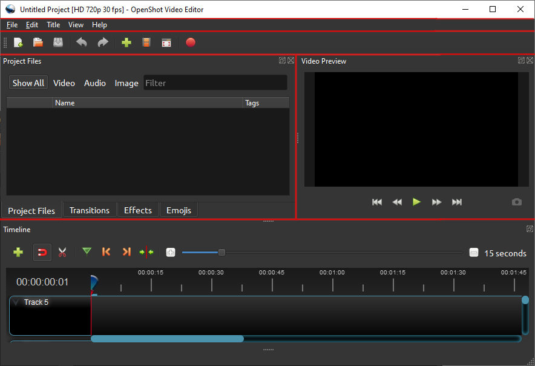Screen dimensions: 535x366
Task: Click the Filter text field
Action: pyautogui.click(x=215, y=82)
